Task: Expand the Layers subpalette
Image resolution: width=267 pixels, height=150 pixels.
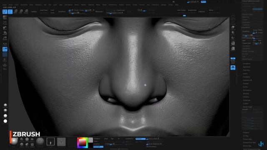Action: (x=245, y=74)
